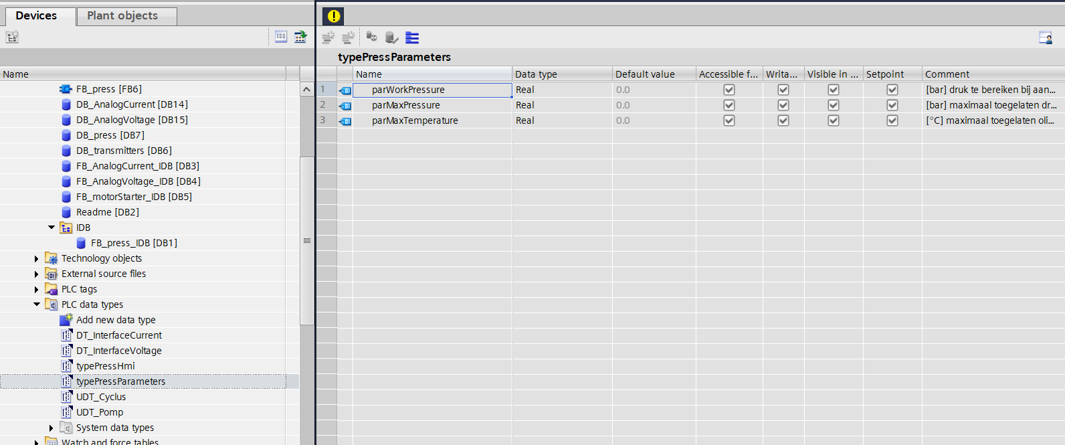Click the Insert row toolbar icon
The width and height of the screenshot is (1065, 445).
coord(328,37)
